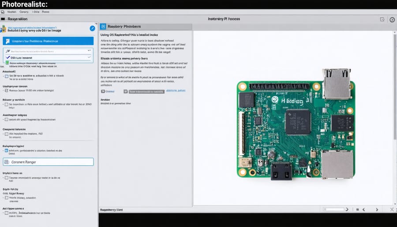
Task: Click the panel icon beside the circular target icon
Action: coord(382,19)
